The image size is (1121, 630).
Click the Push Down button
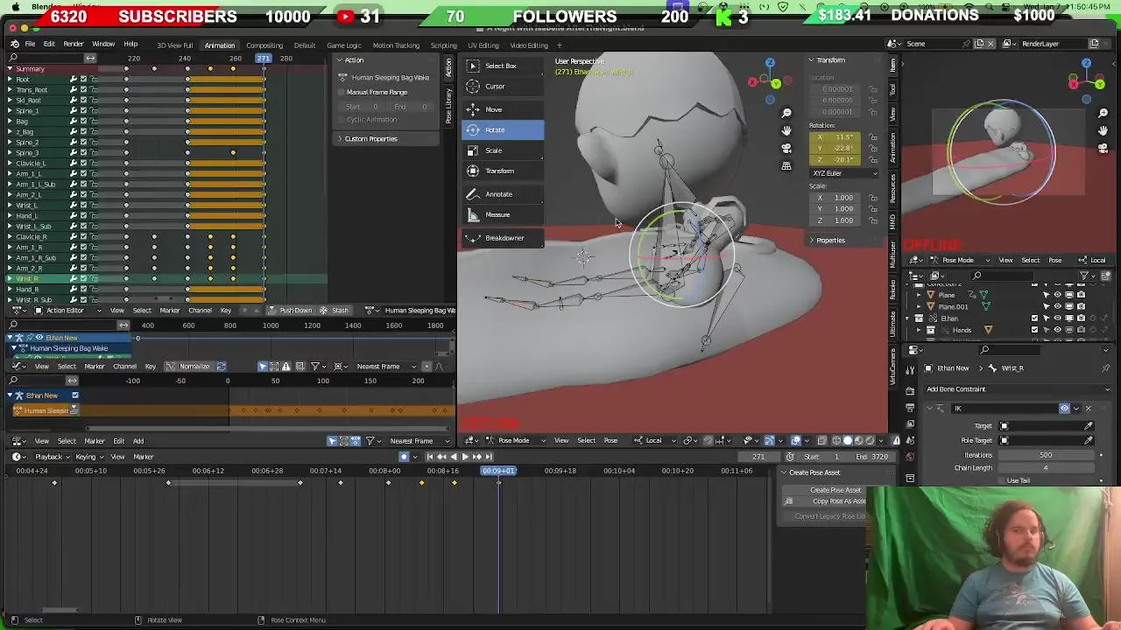(291, 311)
